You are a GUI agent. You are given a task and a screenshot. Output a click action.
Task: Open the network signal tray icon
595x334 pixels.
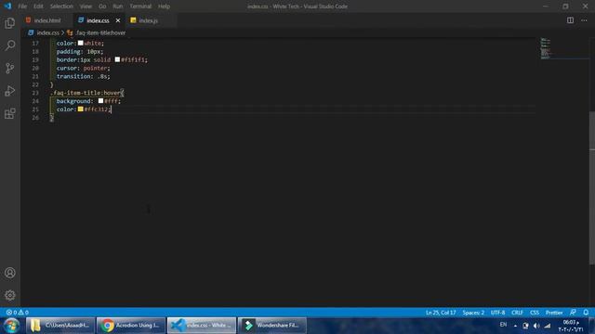click(548, 326)
